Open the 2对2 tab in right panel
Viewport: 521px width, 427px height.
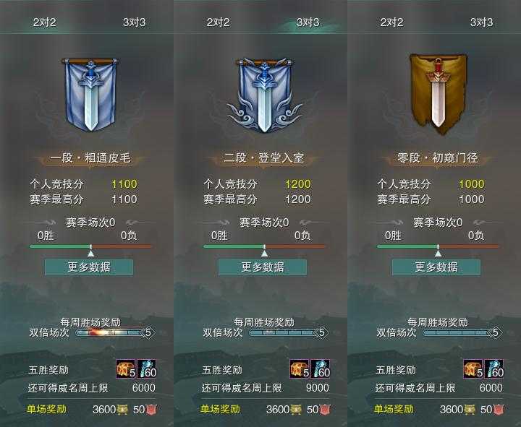pos(391,22)
